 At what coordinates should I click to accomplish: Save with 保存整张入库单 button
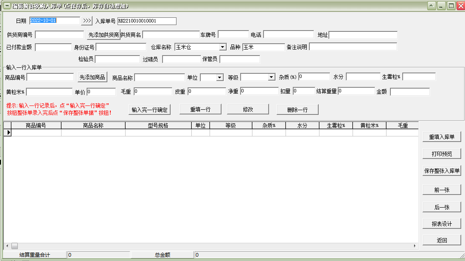point(442,171)
